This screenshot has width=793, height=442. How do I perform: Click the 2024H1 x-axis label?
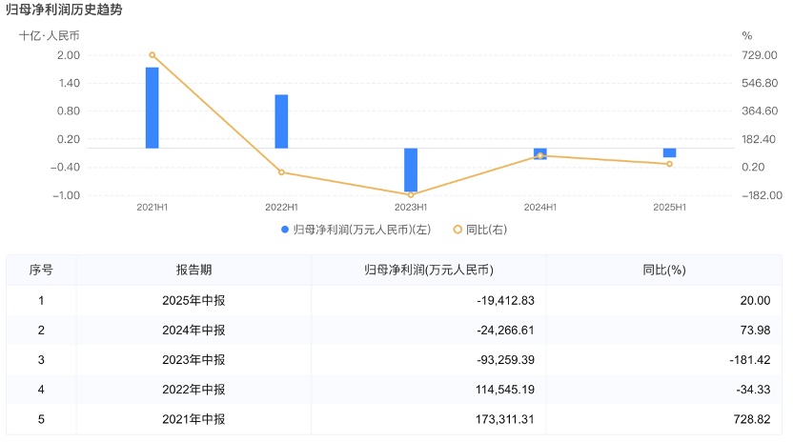(540, 207)
